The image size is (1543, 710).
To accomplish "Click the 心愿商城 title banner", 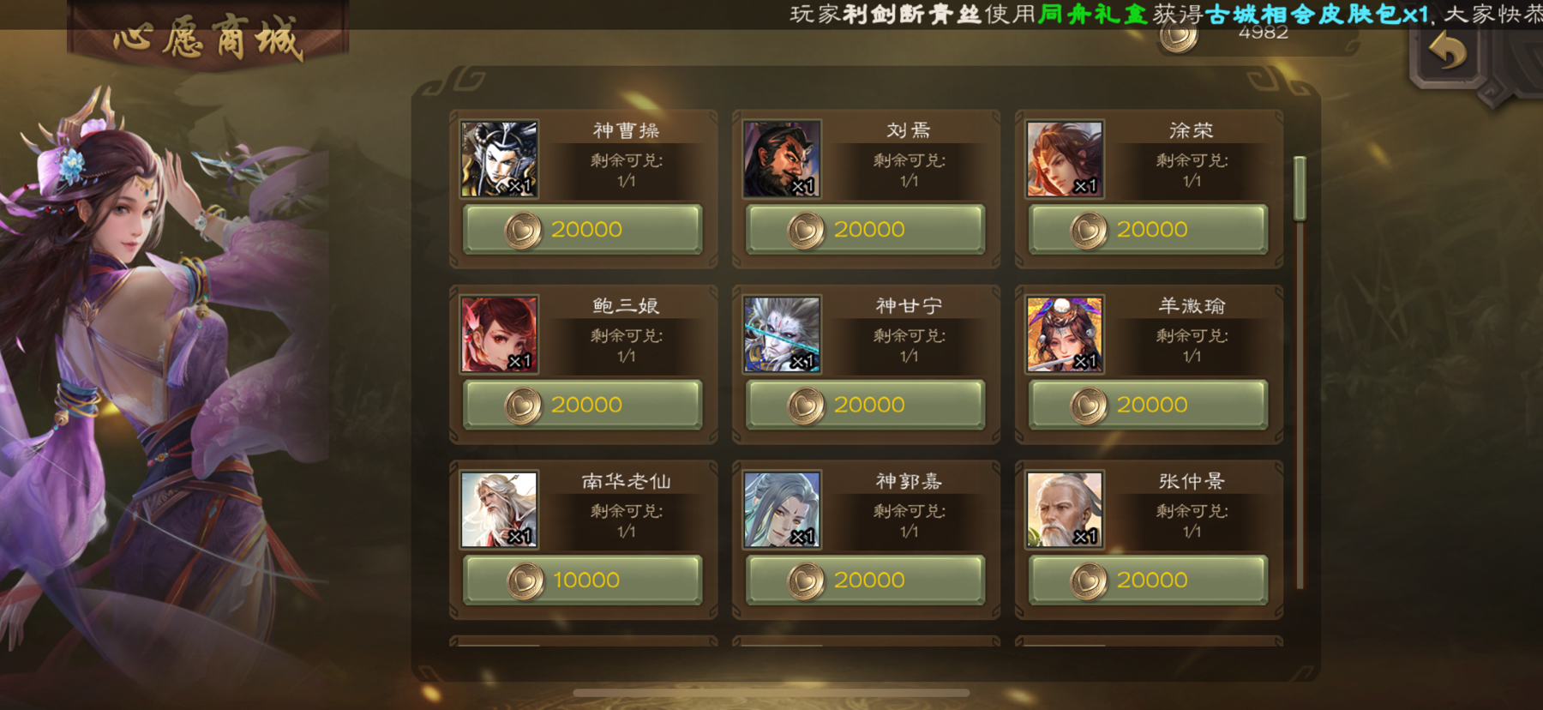I will pos(208,36).
